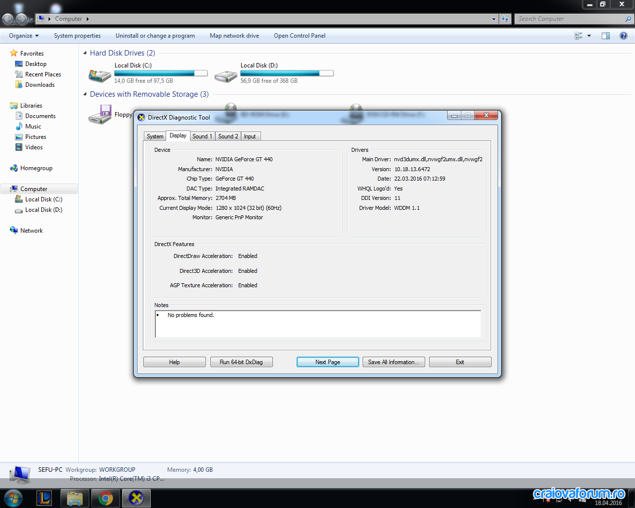Click the refresh icon beside the address bar
This screenshot has width=635, height=508.
(505, 19)
